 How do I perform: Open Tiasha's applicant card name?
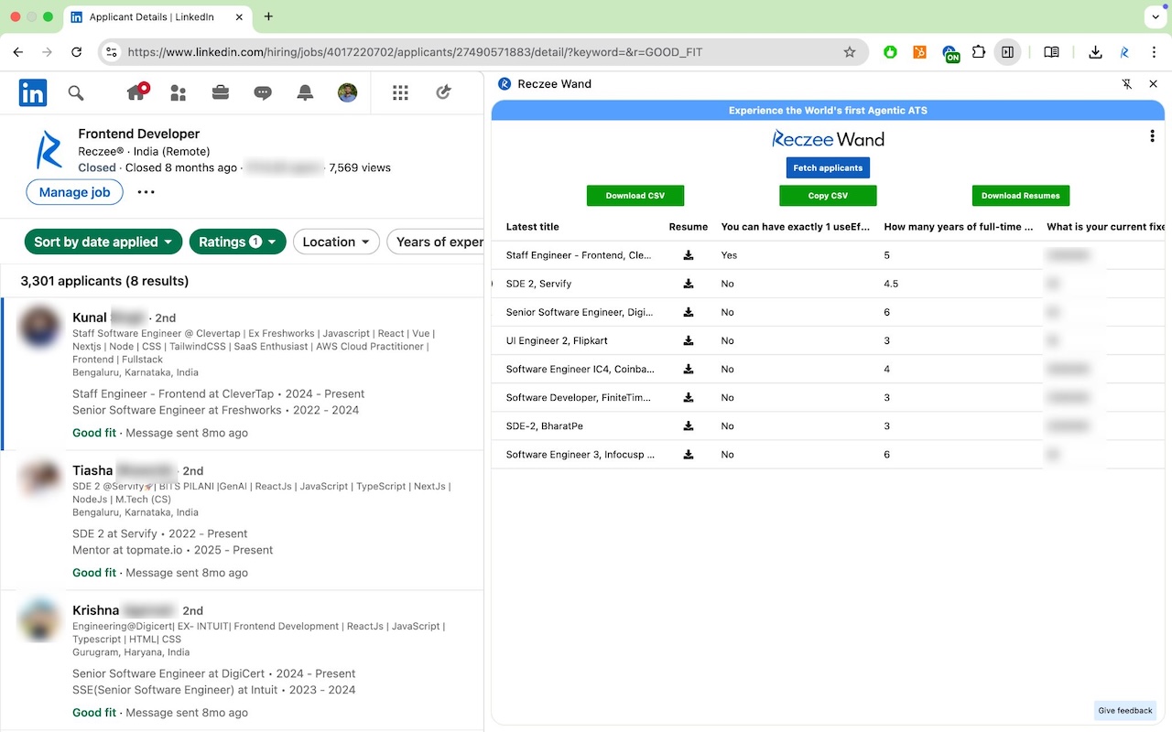(x=92, y=470)
